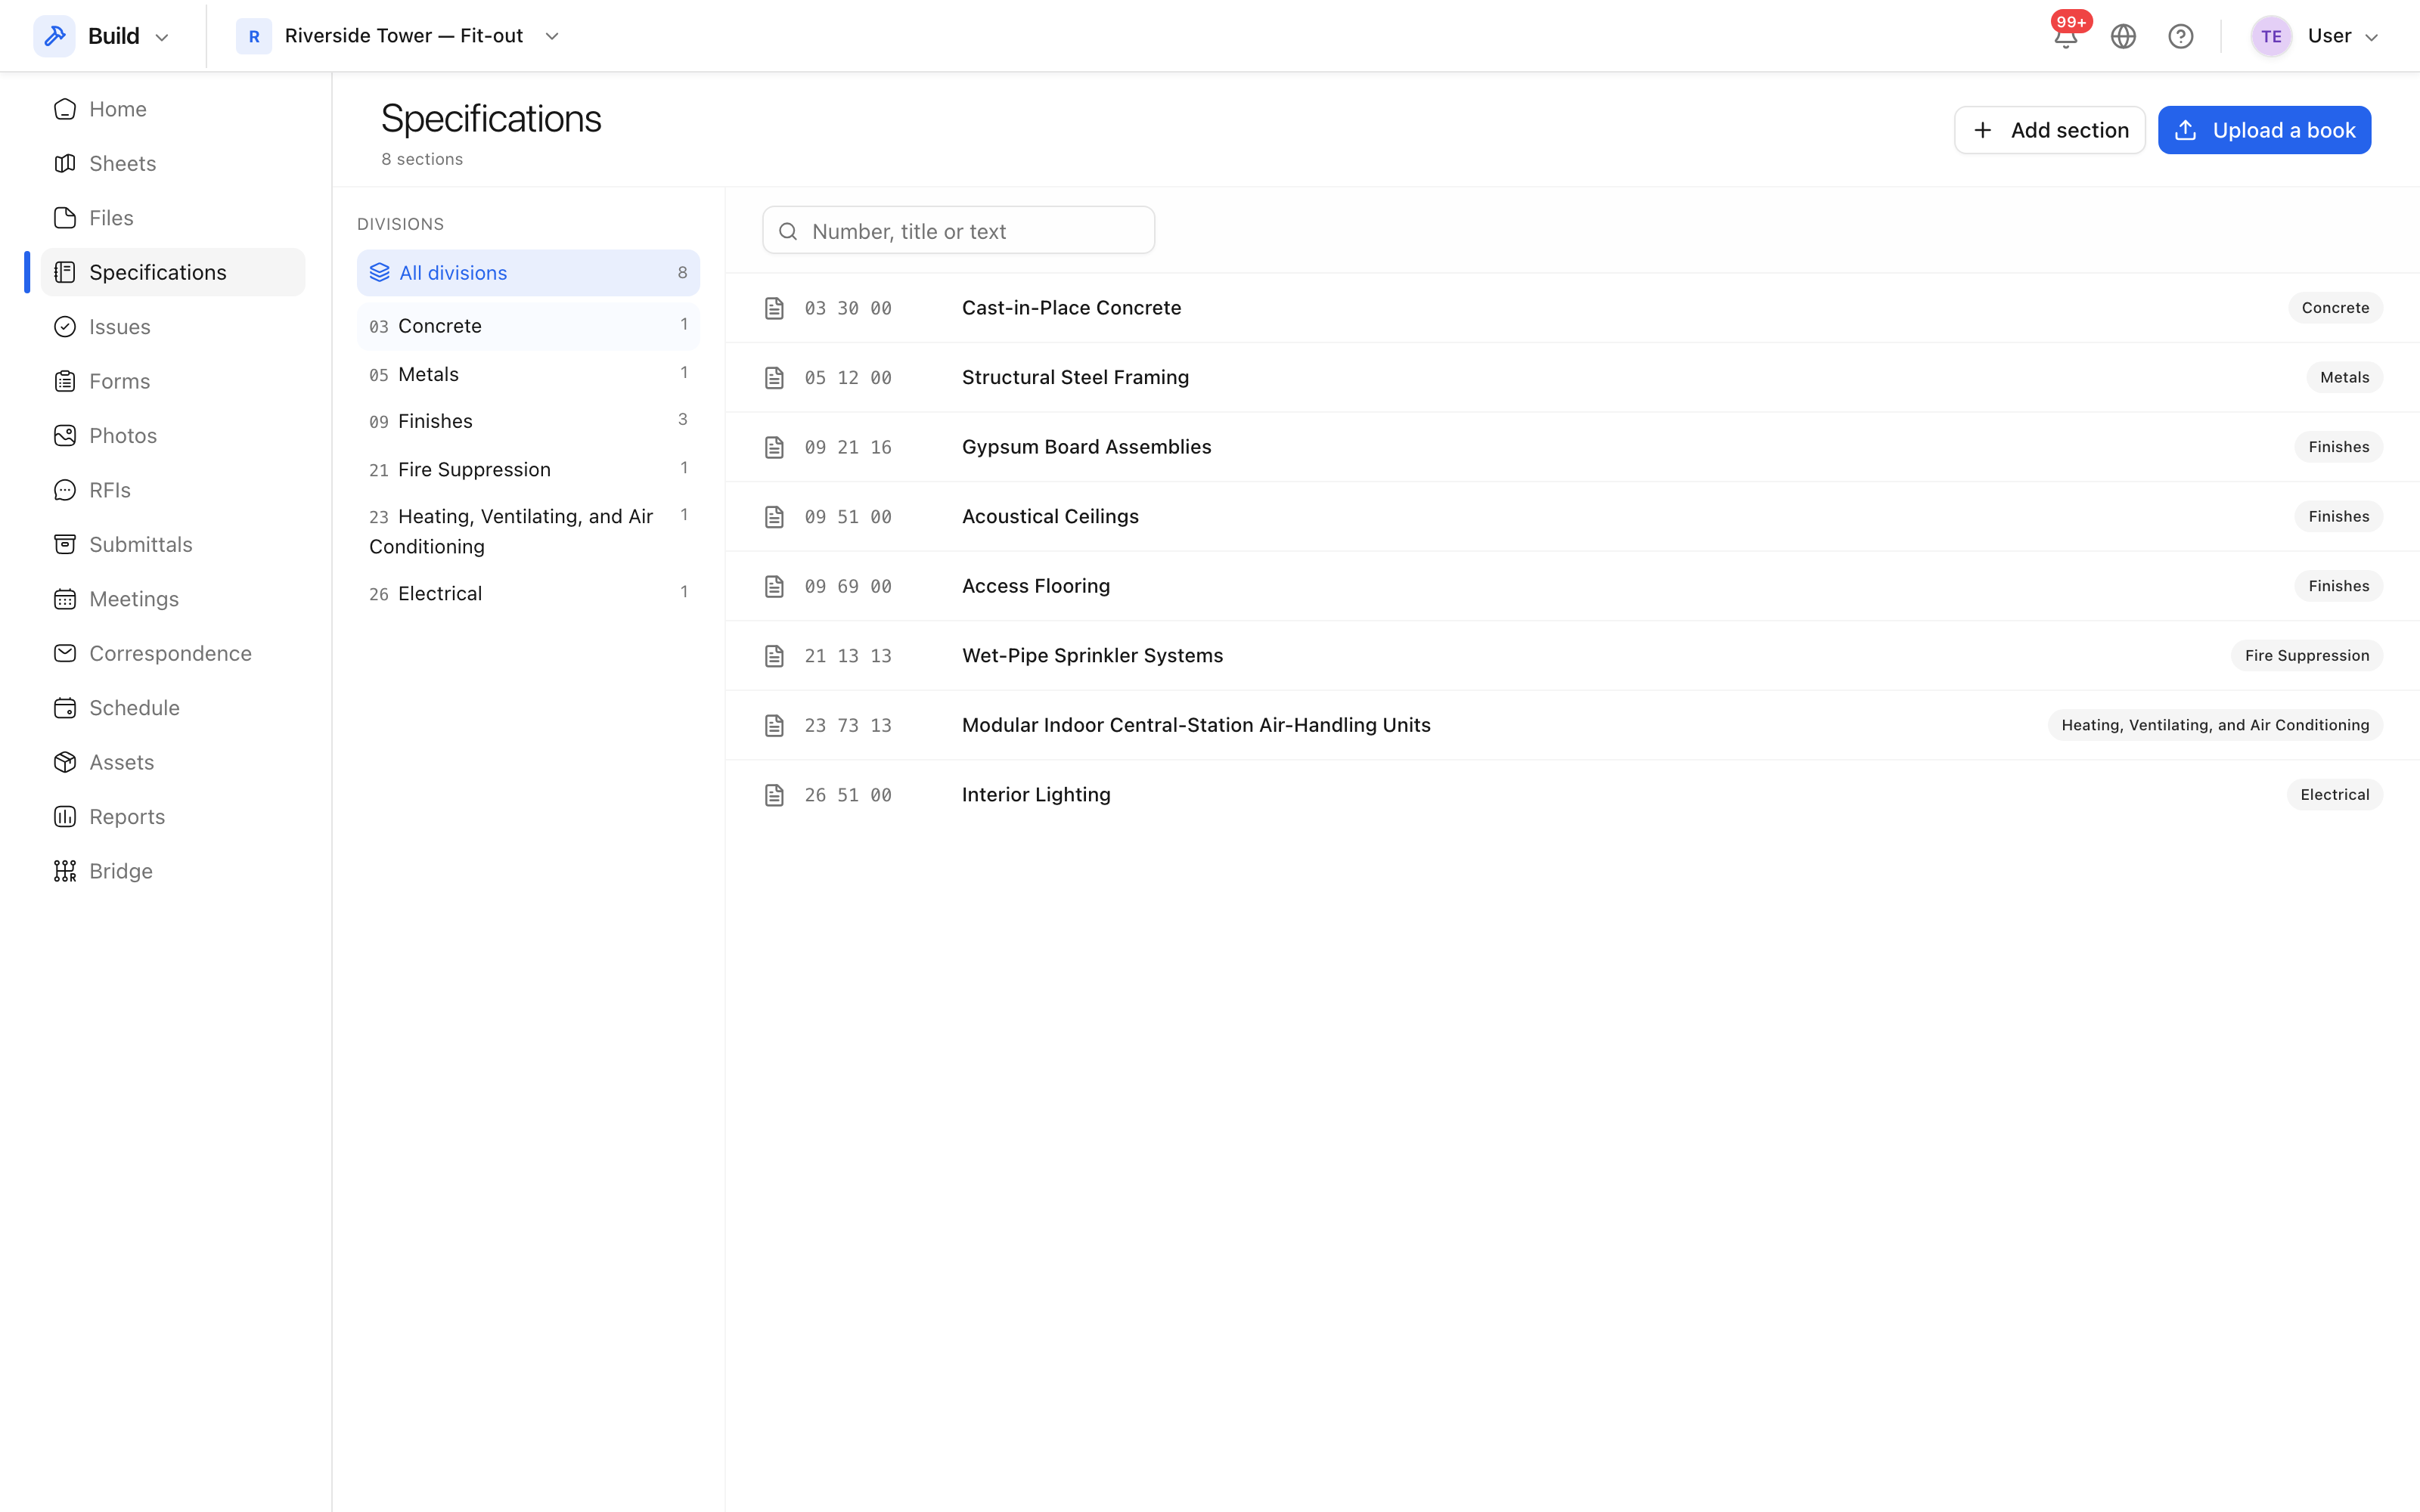The image size is (2420, 1512).
Task: Click the document icon for Interior Lighting
Action: coord(774,795)
